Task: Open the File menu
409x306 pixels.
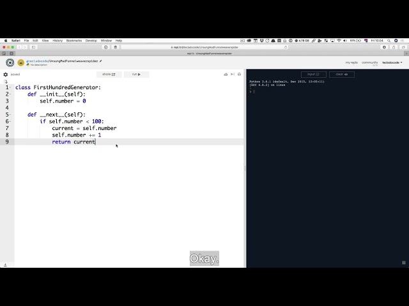Action: pyautogui.click(x=26, y=41)
